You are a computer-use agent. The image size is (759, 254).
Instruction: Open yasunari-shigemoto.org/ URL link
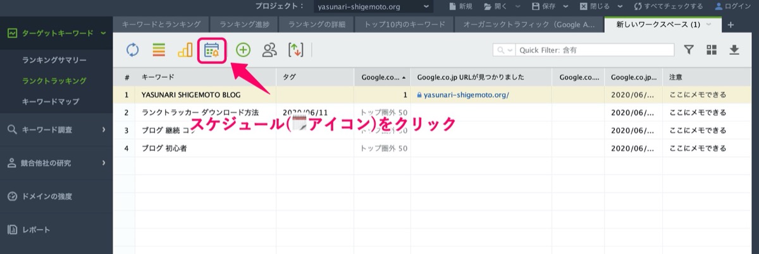(x=467, y=95)
